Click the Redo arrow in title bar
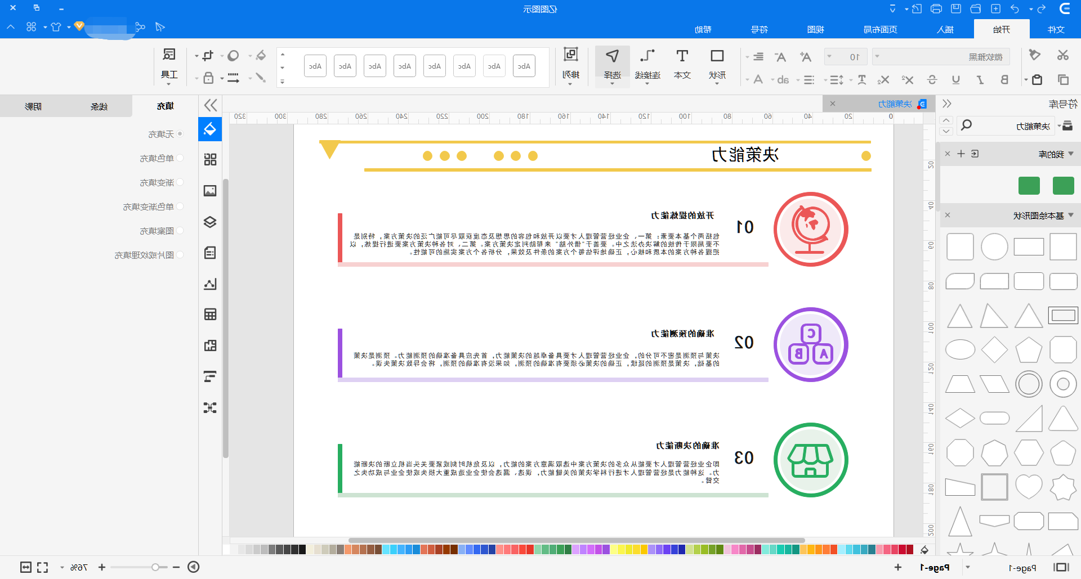 [1015, 8]
